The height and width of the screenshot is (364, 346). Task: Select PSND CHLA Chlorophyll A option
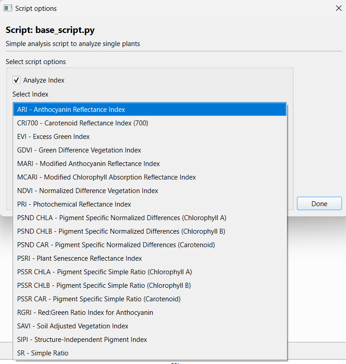click(122, 218)
